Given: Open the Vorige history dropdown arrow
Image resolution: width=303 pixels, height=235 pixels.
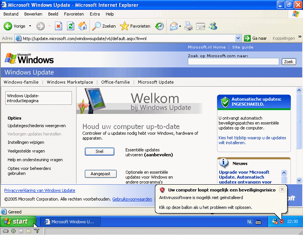Looking at the screenshot, I should tap(30, 26).
